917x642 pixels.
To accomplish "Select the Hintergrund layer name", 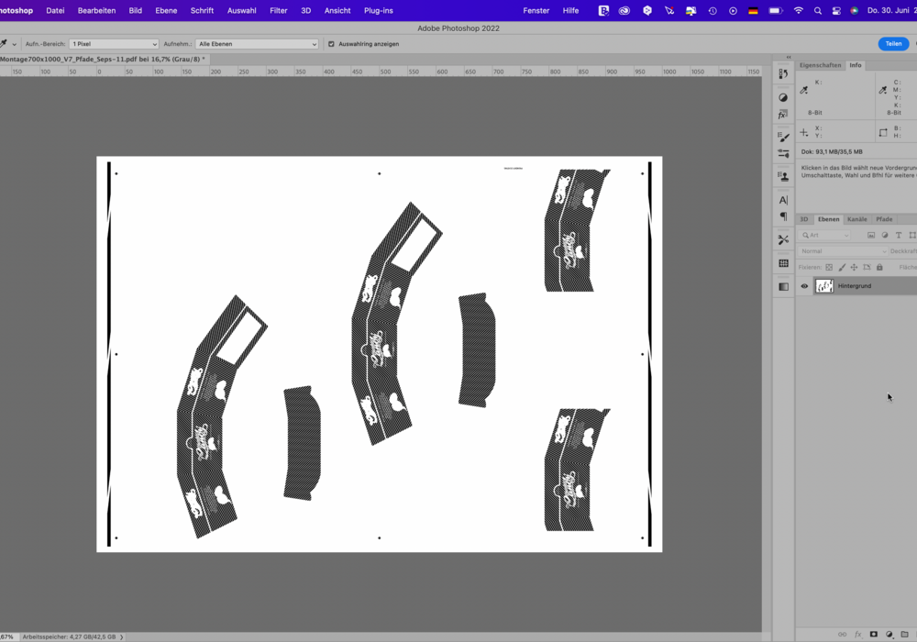I will pos(855,286).
